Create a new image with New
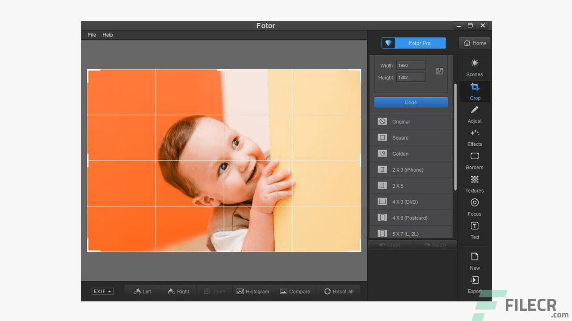572x321 pixels. click(475, 261)
